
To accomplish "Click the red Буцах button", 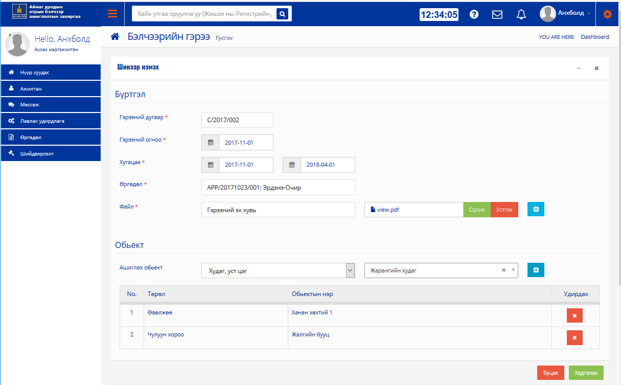I will tap(550, 373).
